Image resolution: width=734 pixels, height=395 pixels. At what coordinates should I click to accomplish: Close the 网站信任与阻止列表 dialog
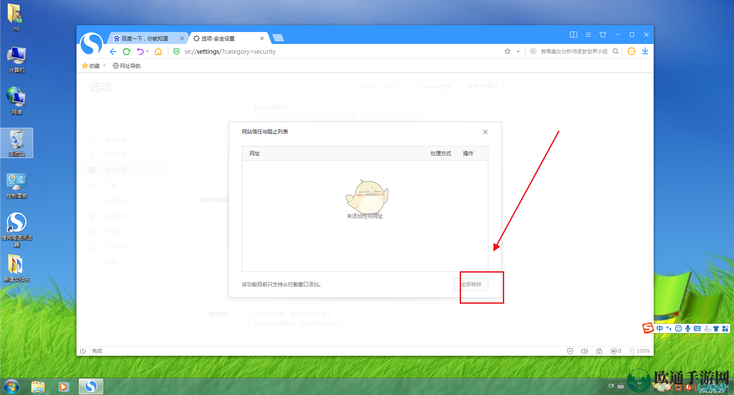pos(485,132)
